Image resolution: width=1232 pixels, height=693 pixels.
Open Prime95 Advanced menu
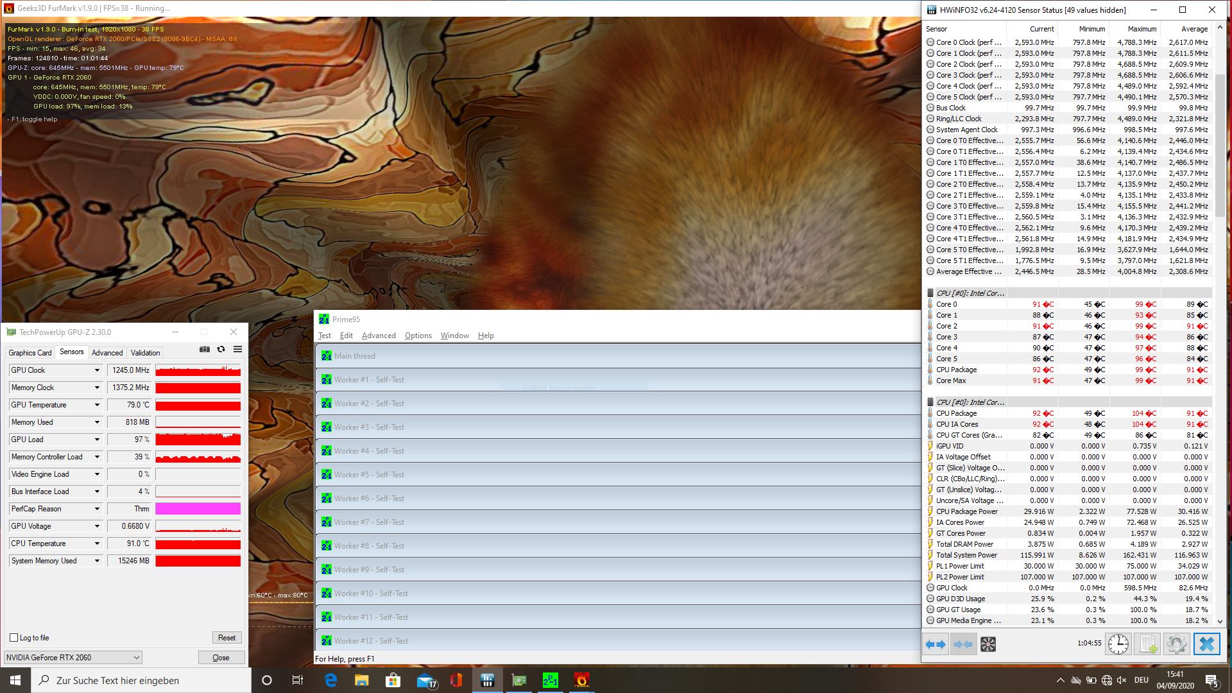tap(379, 336)
